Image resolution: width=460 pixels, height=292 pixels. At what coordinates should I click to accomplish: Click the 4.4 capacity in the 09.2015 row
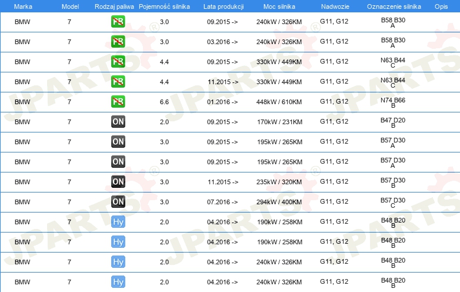pyautogui.click(x=164, y=62)
